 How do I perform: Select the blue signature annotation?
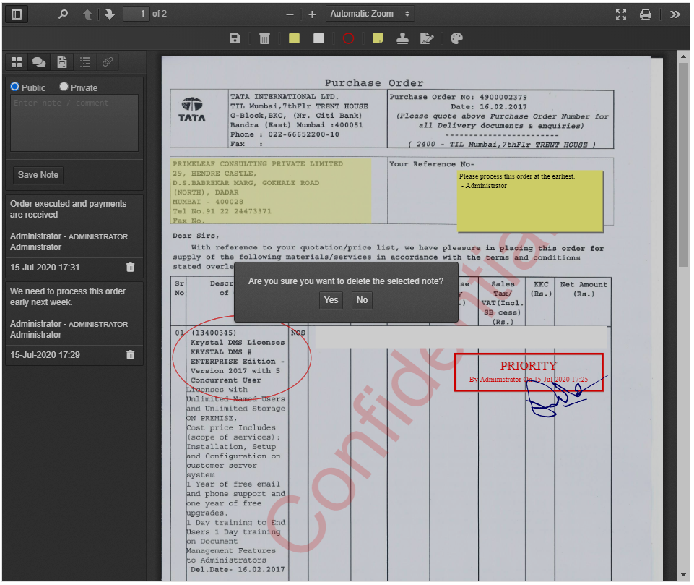coord(566,396)
